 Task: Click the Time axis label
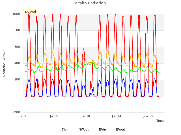click(160, 121)
